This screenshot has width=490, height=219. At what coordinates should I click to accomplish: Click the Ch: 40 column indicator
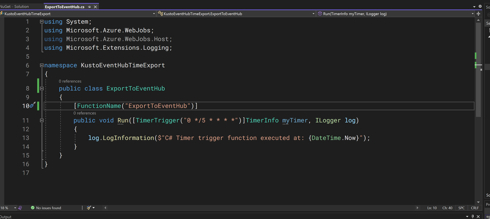tap(447, 208)
